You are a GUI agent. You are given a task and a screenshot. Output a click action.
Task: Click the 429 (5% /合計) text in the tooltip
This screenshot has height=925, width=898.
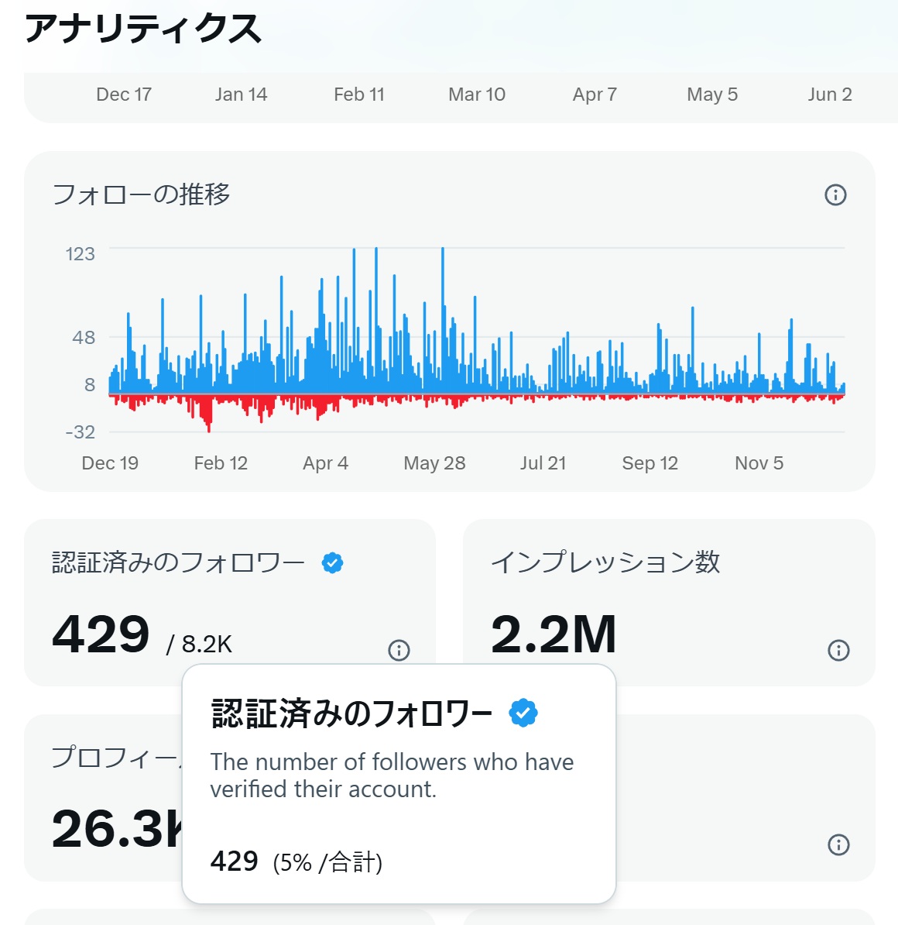tap(297, 861)
